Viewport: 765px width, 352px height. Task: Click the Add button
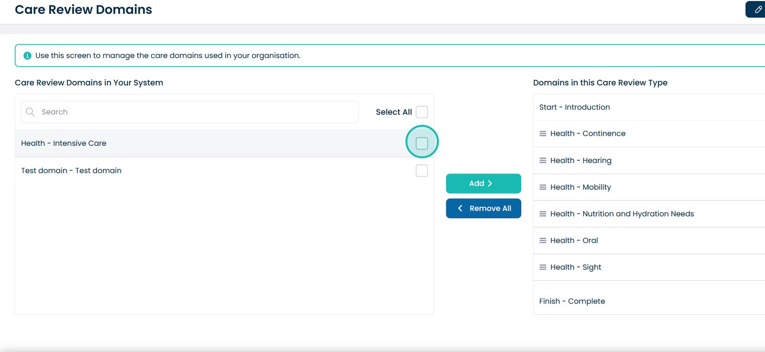pos(483,184)
